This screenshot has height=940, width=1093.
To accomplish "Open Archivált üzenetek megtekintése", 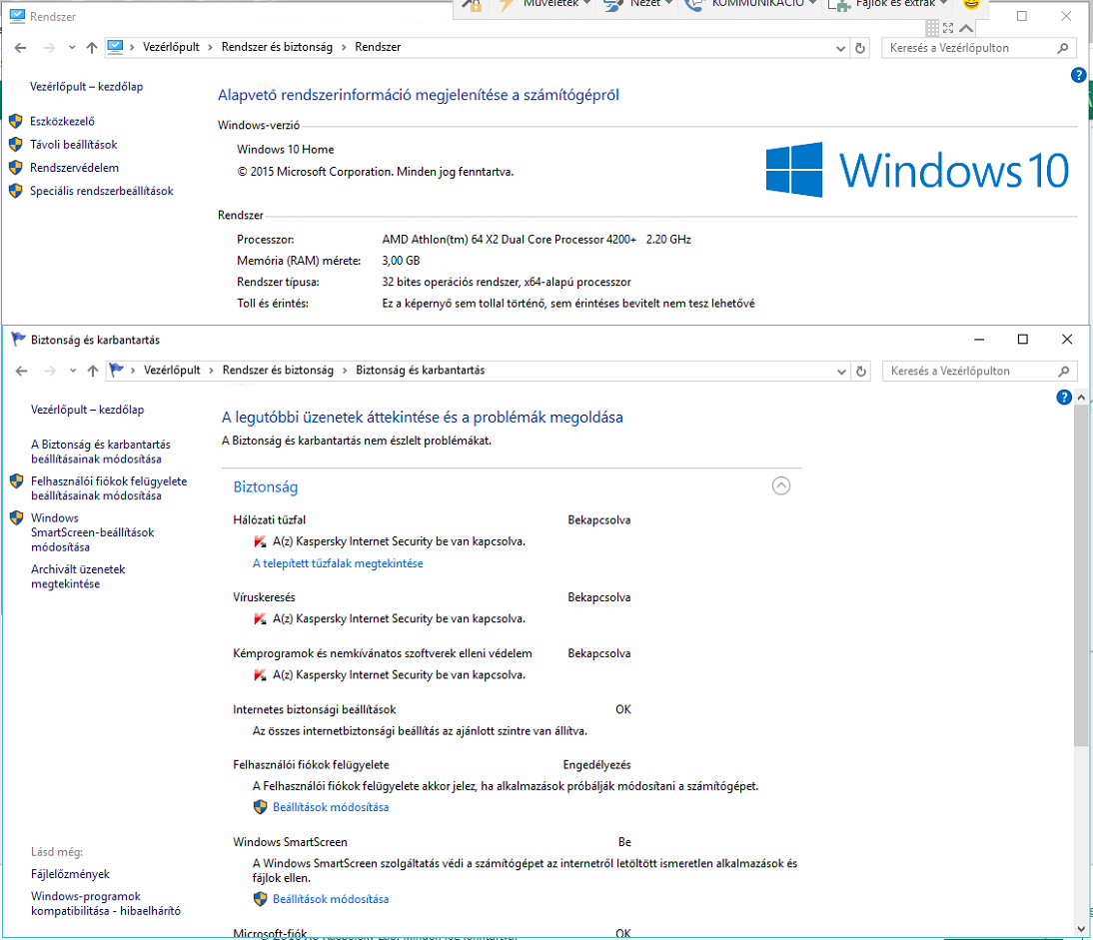I will tap(77, 576).
